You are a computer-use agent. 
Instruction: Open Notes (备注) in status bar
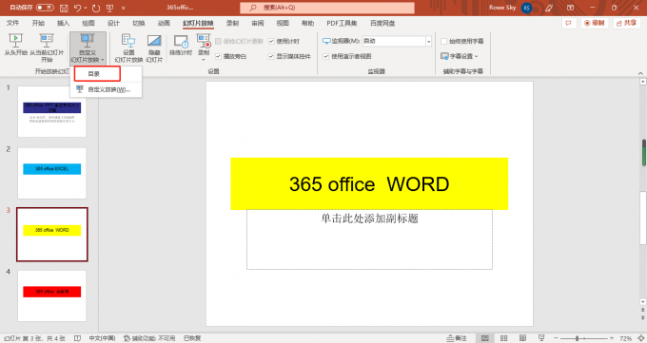(457, 338)
